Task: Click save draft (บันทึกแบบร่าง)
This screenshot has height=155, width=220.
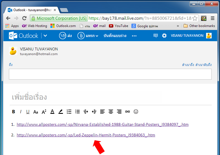Action: click(x=115, y=36)
